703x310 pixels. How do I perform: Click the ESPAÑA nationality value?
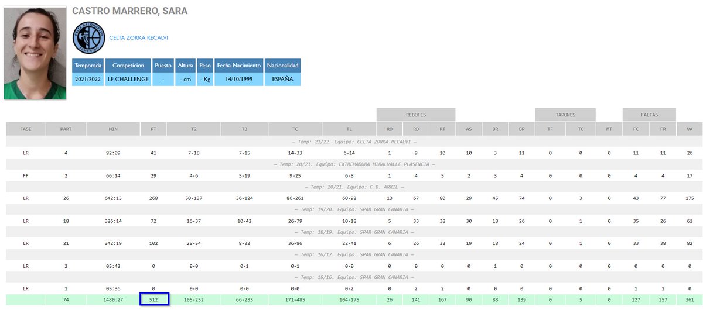pyautogui.click(x=282, y=79)
